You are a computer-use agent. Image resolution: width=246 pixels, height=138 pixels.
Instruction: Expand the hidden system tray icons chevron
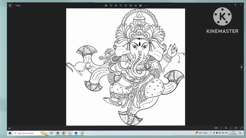tap(211, 133)
